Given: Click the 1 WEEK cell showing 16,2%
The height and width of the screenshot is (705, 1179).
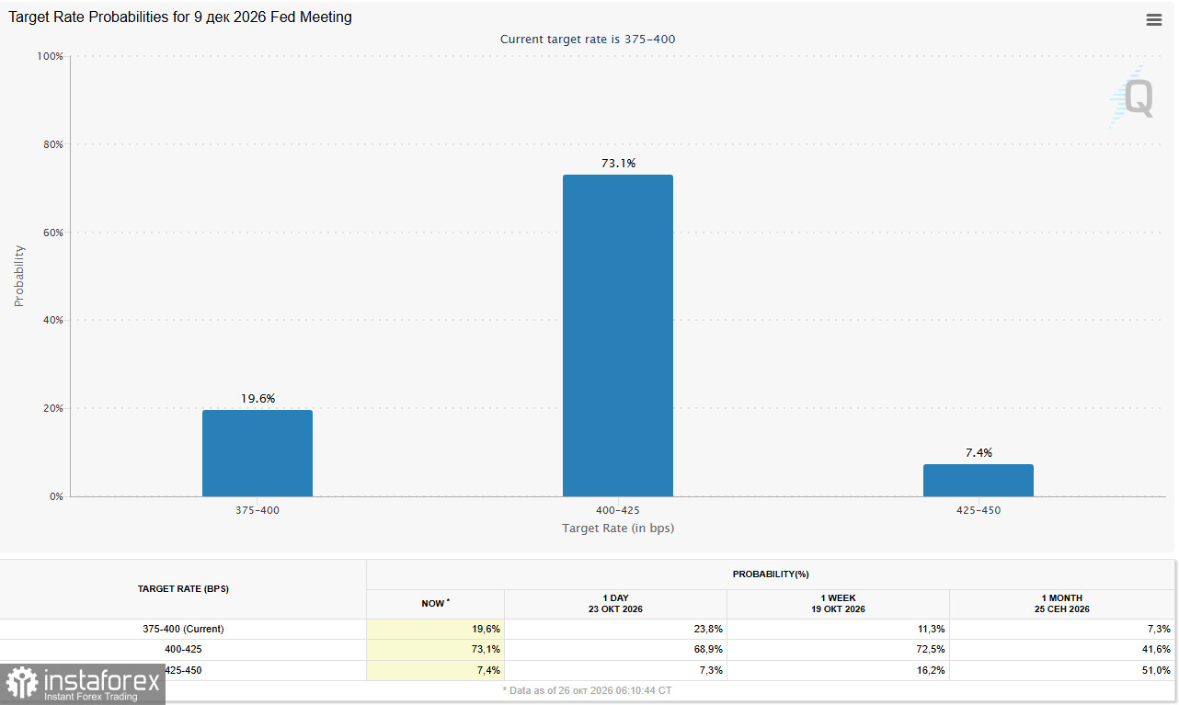Looking at the screenshot, I should point(838,670).
